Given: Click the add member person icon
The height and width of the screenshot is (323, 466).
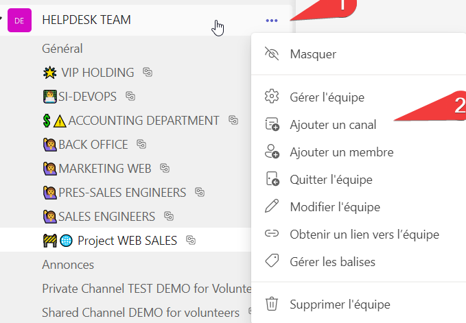Looking at the screenshot, I should click(272, 152).
